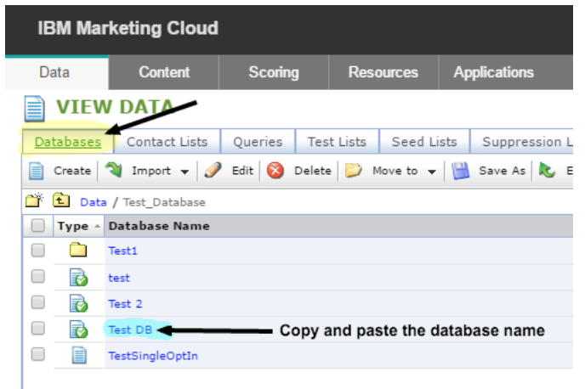585x389 pixels.
Task: Click the database icon beside Test DB
Action: (79, 330)
